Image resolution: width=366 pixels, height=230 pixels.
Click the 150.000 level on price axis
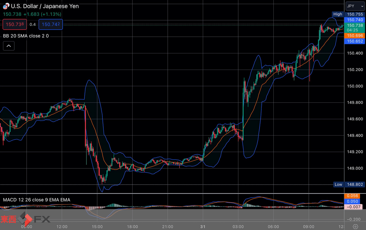coord(355,86)
